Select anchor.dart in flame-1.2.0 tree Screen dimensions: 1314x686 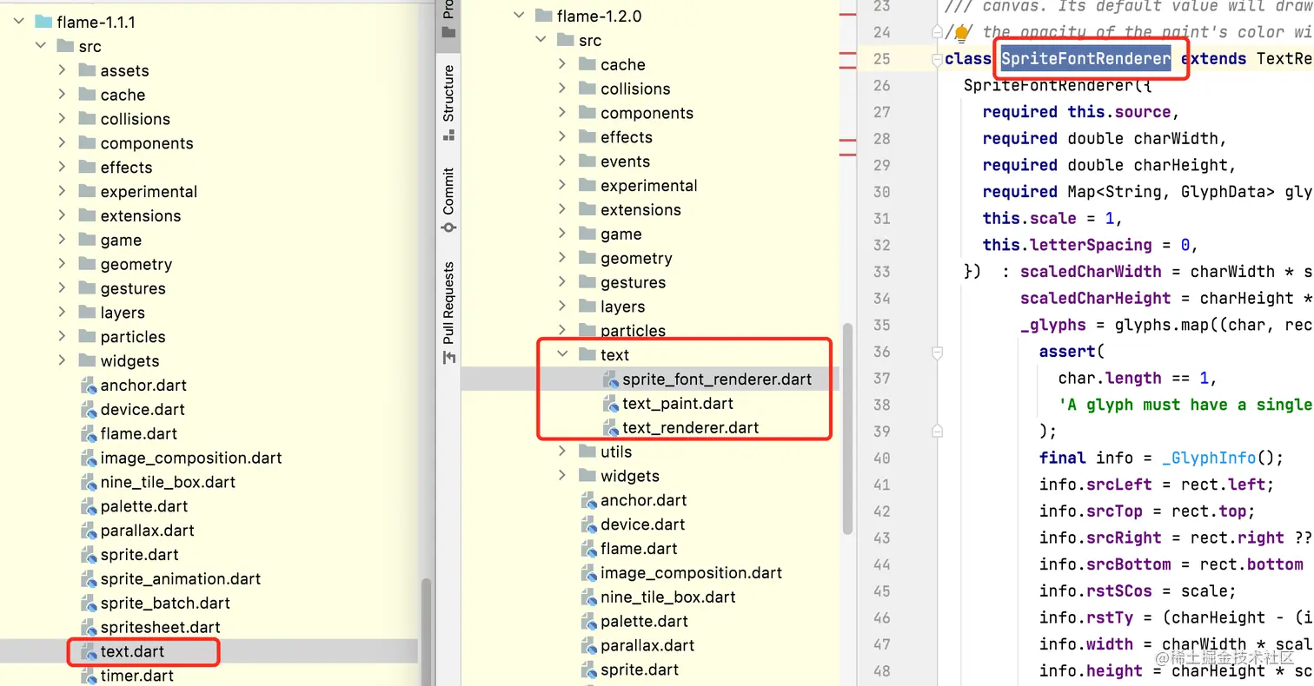[643, 500]
